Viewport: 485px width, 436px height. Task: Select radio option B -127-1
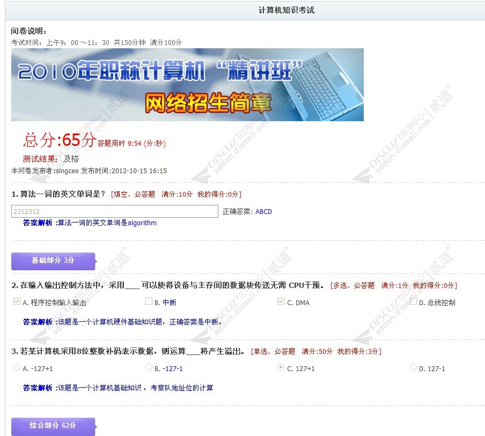click(149, 367)
